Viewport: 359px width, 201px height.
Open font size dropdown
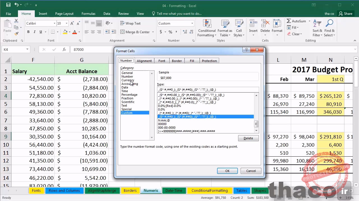pos(66,23)
